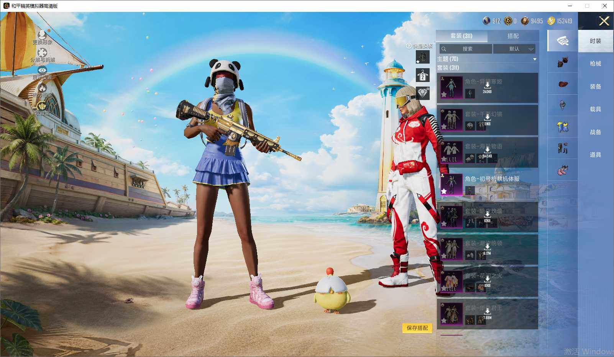Toggle favorite star on 套装-暗夜玫瑰
614x357 pixels.
[444, 223]
